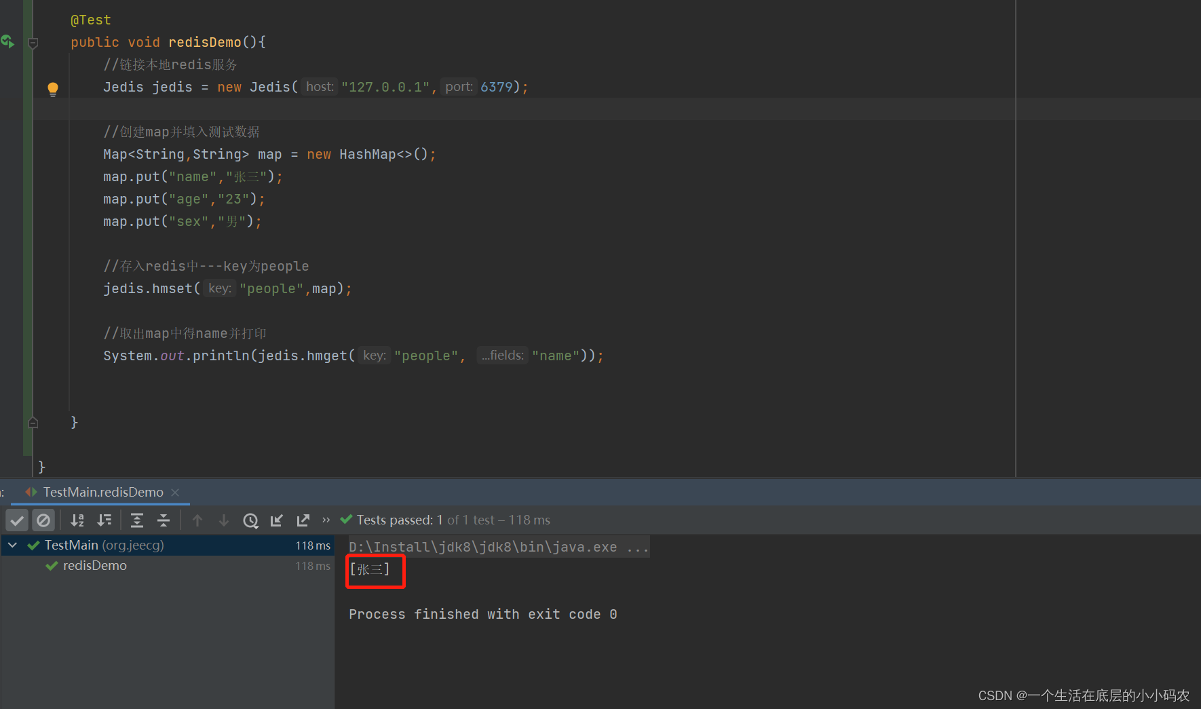The height and width of the screenshot is (709, 1201).
Task: Expand all nodes in the test tree
Action: (137, 520)
